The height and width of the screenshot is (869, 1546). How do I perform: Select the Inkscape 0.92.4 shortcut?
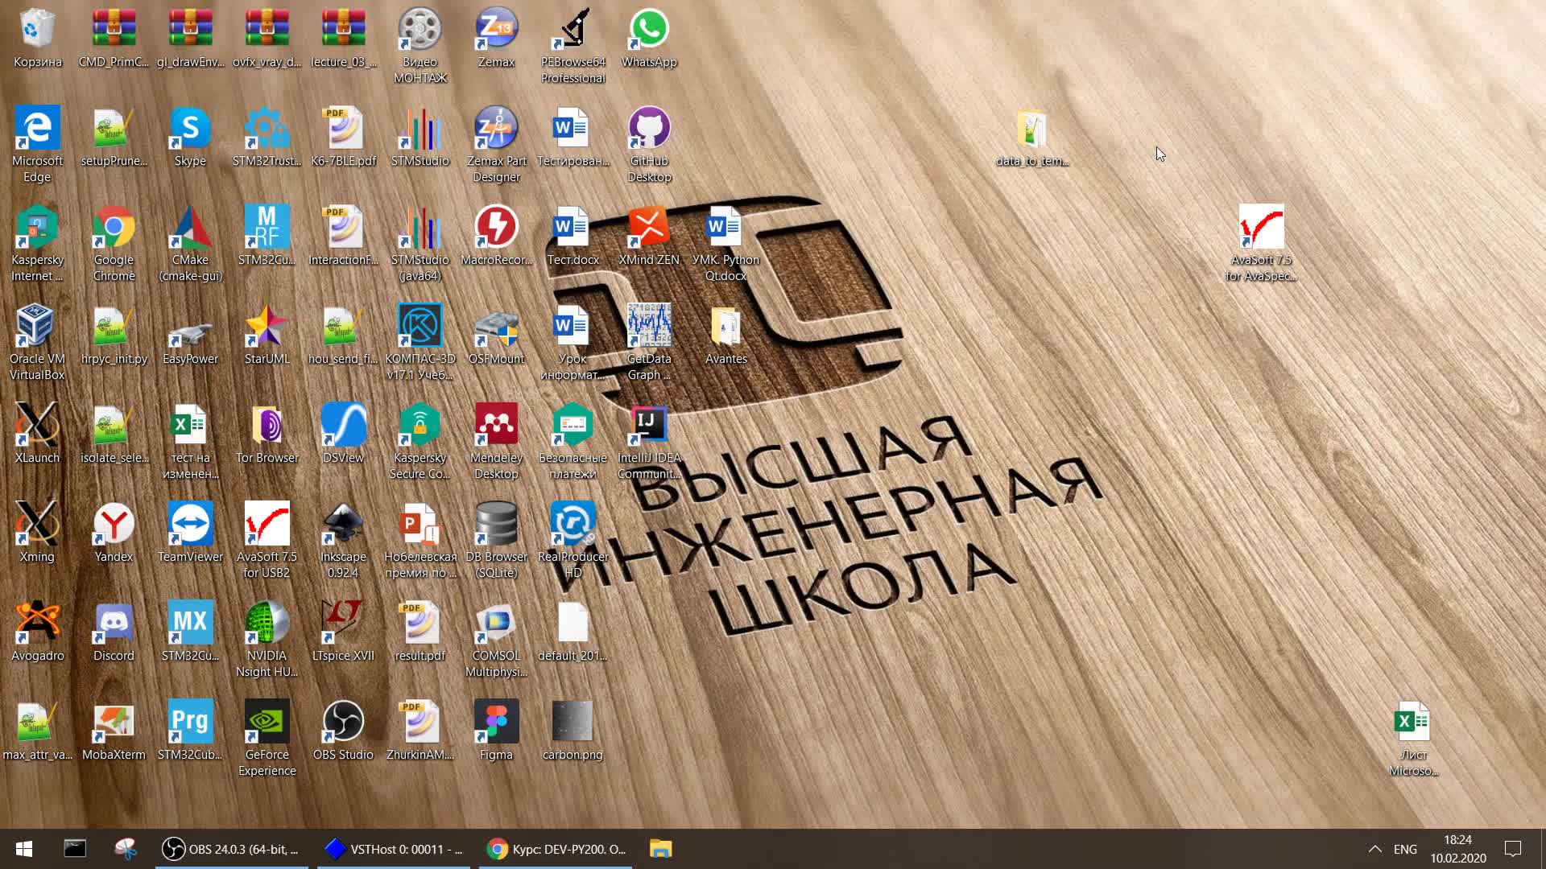[x=343, y=541]
